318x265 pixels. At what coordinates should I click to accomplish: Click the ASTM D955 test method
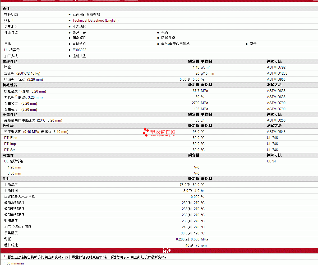276,80
